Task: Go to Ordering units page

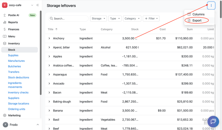Action: 17,109
